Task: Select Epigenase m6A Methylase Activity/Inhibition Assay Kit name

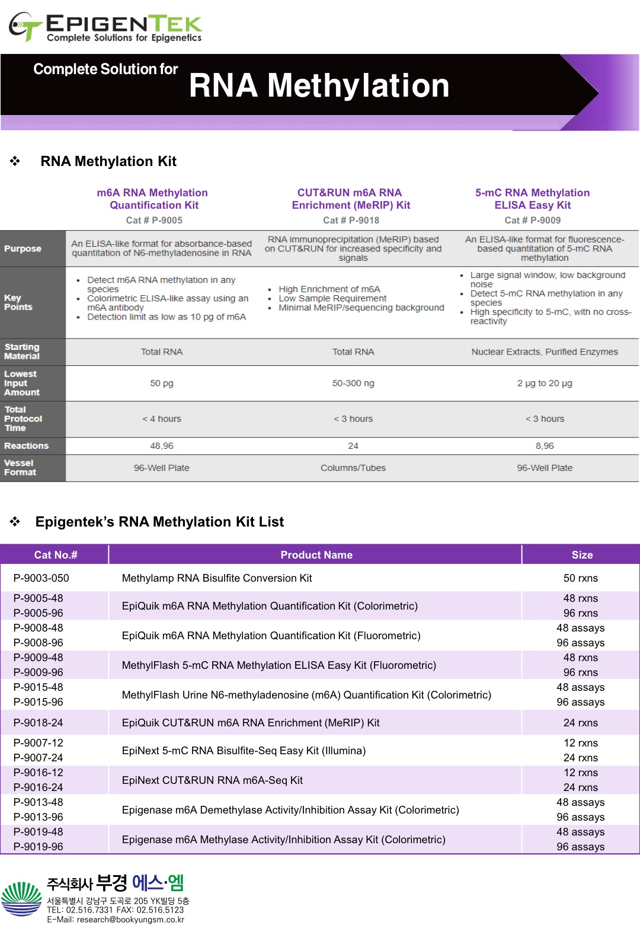Action: (283, 840)
